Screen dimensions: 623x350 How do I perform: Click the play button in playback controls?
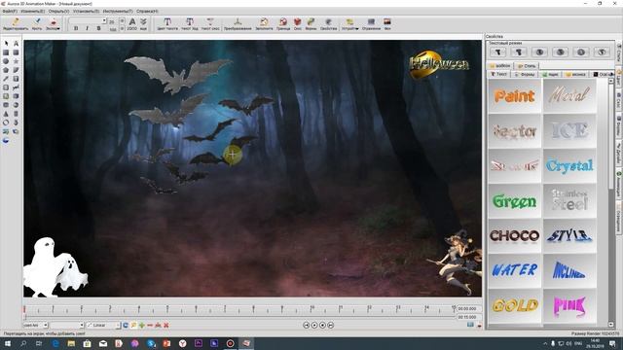click(x=314, y=325)
